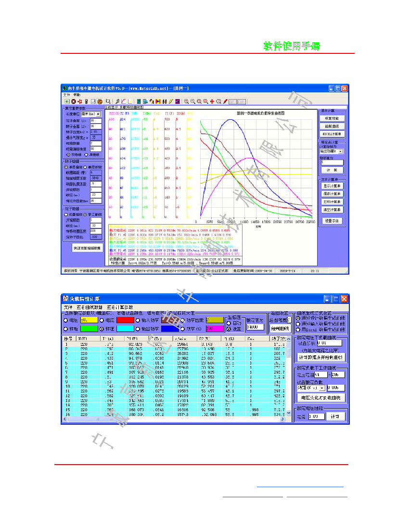The width and height of the screenshot is (409, 529).
Task: Click the red pen toolbar icon
Action: [x=225, y=101]
